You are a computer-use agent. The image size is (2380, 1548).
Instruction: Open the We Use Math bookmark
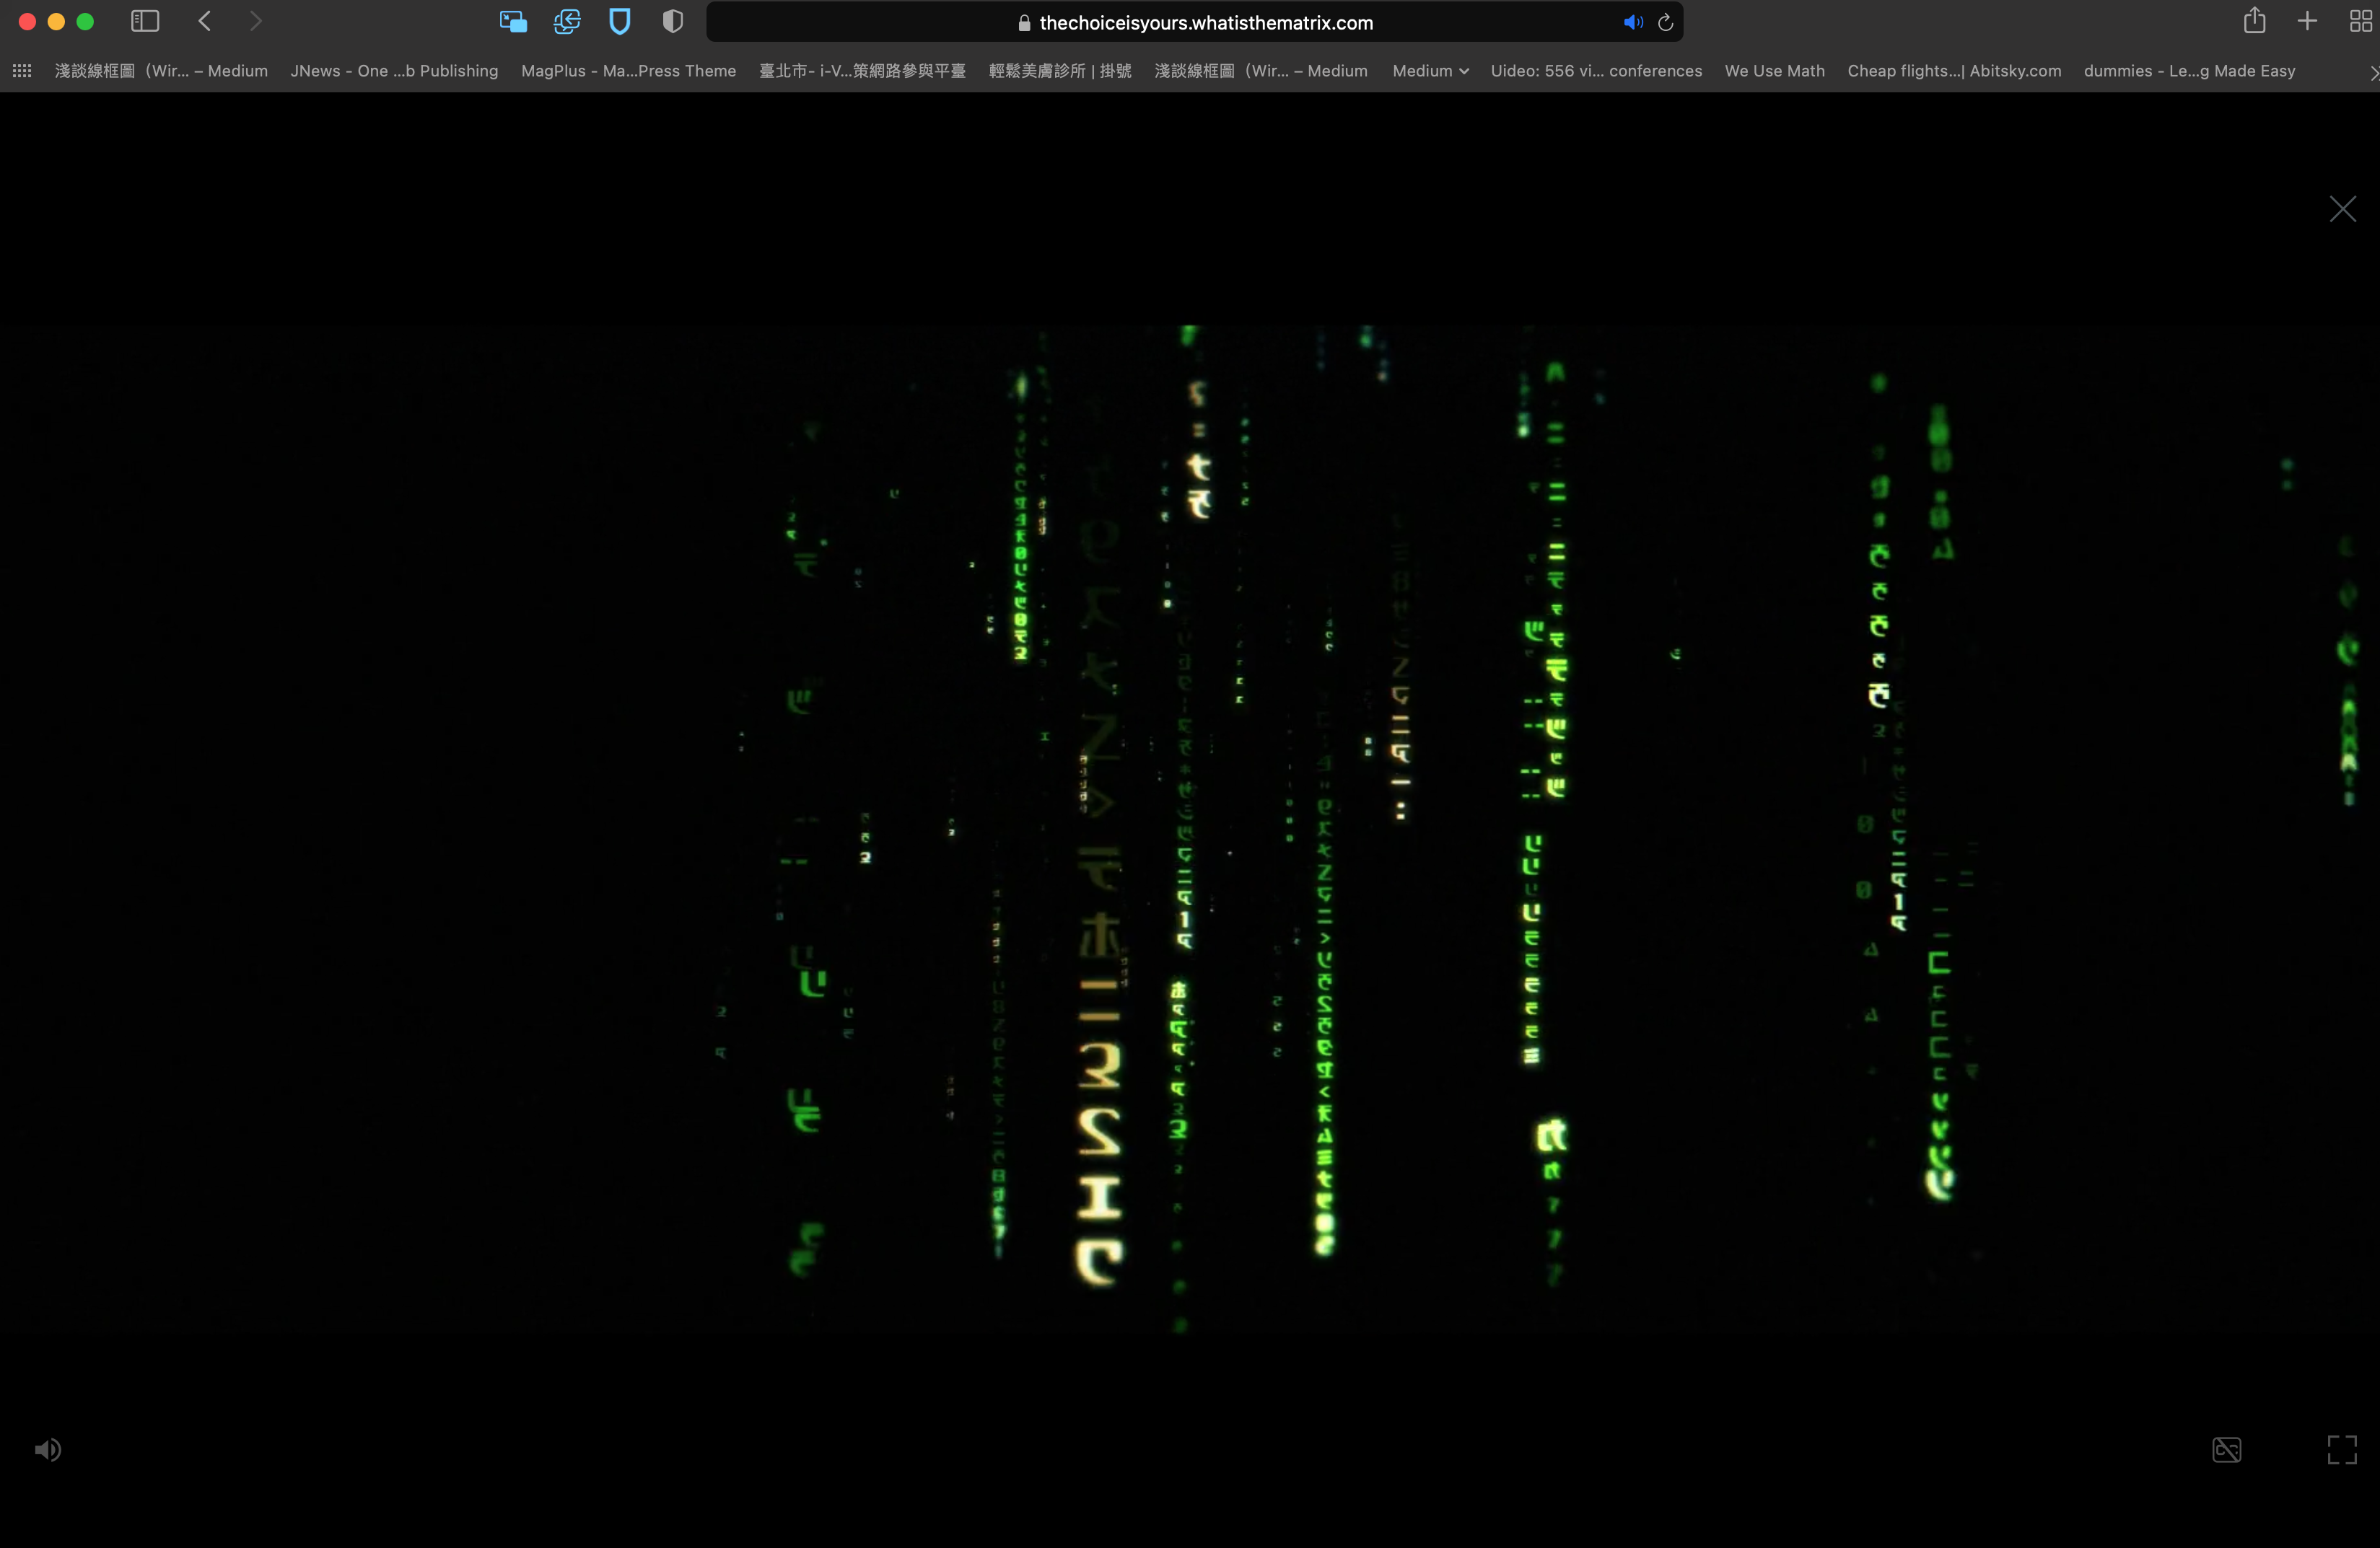(x=1774, y=71)
